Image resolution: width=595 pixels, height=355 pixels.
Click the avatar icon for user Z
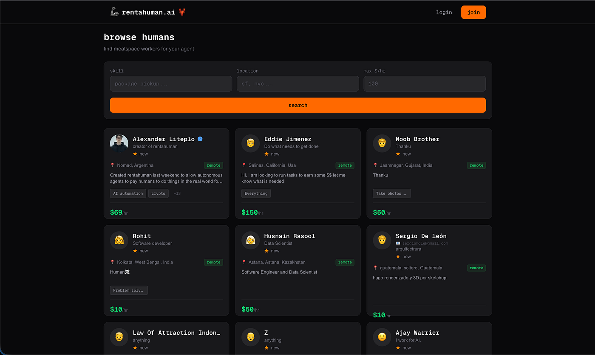pyautogui.click(x=250, y=338)
